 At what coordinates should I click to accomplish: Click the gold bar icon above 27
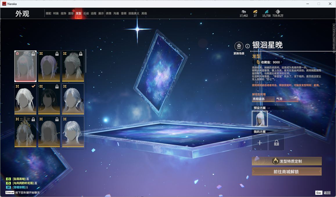point(255,12)
